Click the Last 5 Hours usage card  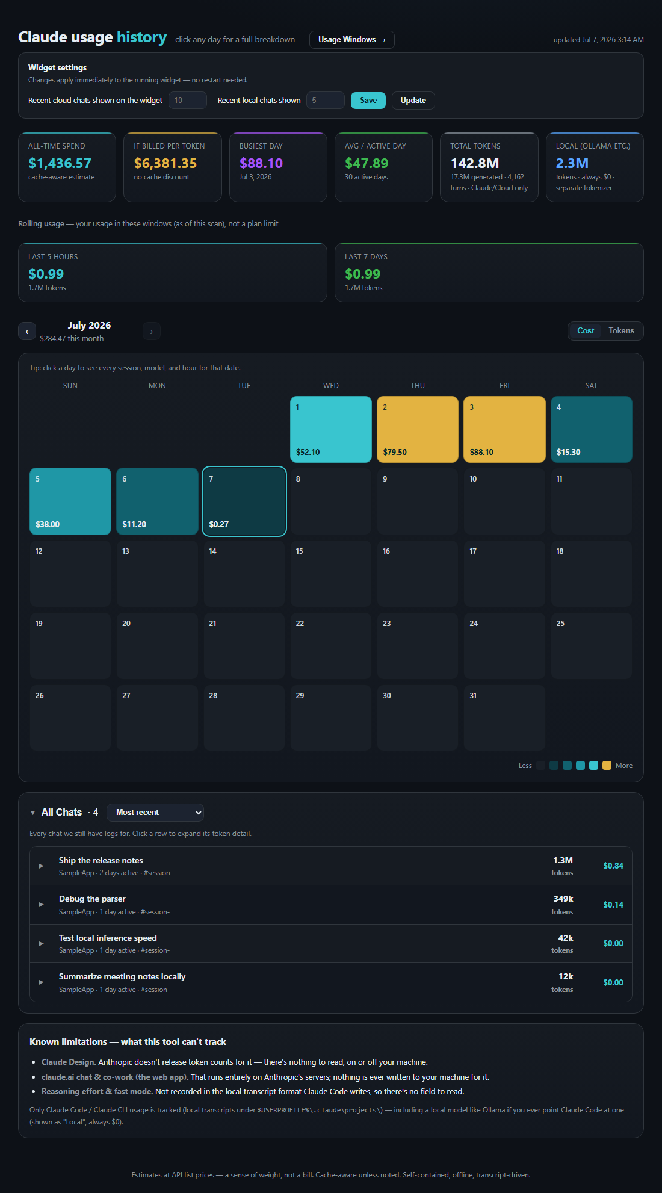coord(173,272)
